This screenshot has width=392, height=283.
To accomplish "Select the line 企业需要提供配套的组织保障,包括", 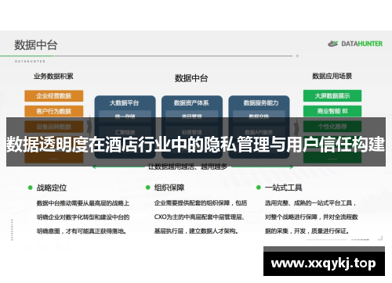I will tap(201, 203).
